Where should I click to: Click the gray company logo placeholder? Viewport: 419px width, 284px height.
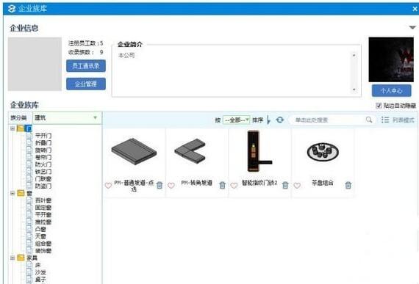(35, 64)
